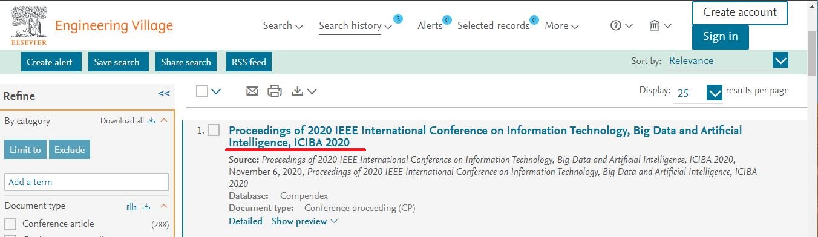818x237 pixels.
Task: Click the institution building icon
Action: pyautogui.click(x=654, y=25)
